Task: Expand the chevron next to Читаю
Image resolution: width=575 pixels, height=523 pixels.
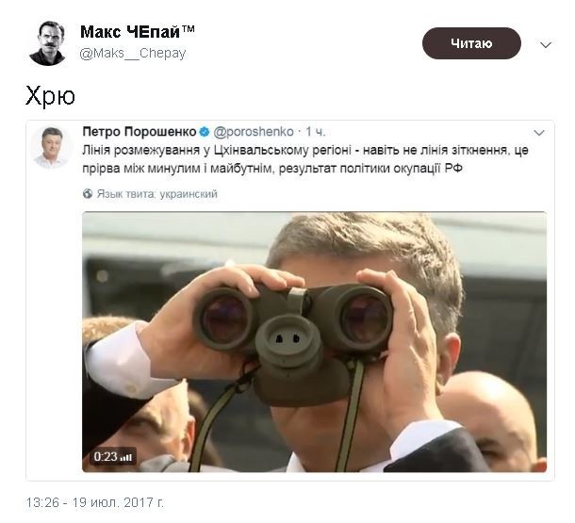Action: pyautogui.click(x=545, y=44)
